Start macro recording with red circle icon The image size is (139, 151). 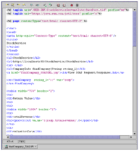pos(72,5)
